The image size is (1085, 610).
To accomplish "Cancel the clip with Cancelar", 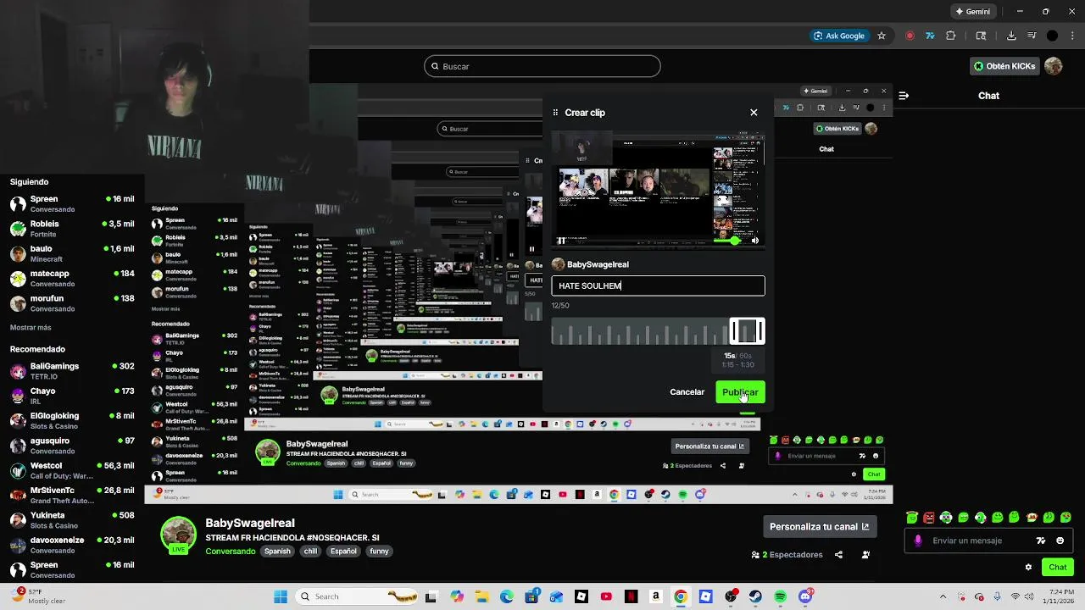I will click(x=687, y=392).
